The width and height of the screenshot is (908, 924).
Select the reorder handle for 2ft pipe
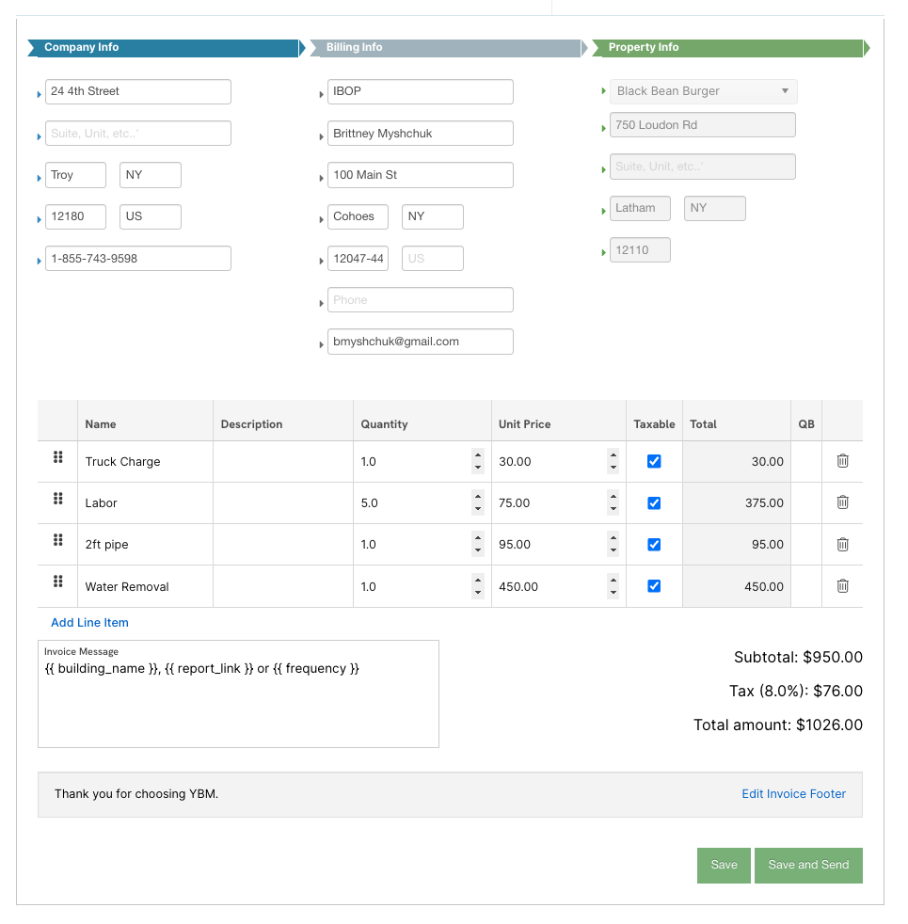tap(57, 540)
